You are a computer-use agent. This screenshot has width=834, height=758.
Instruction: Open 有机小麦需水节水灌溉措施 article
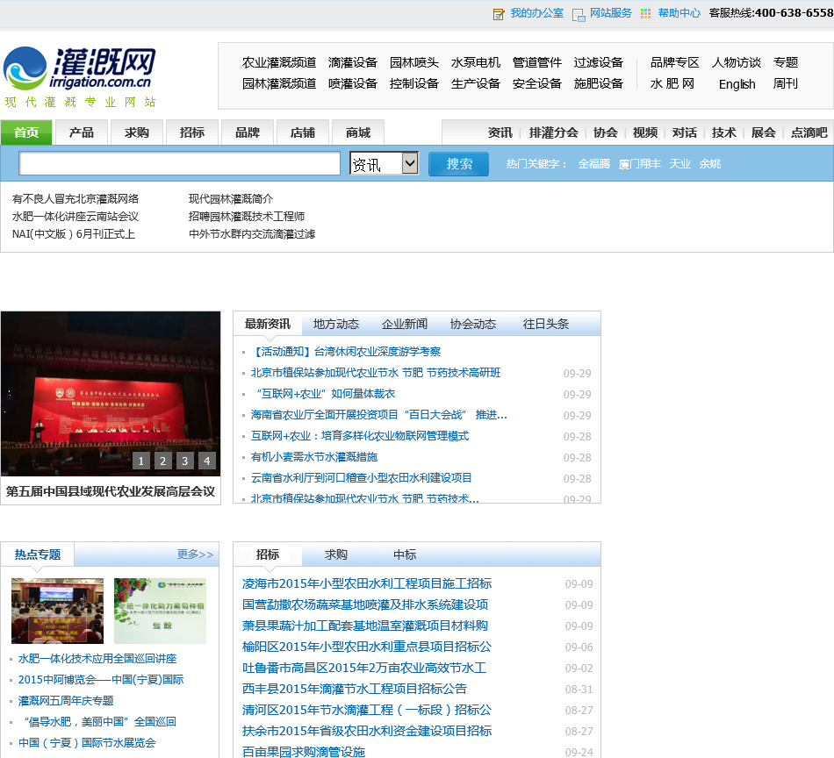coord(313,456)
